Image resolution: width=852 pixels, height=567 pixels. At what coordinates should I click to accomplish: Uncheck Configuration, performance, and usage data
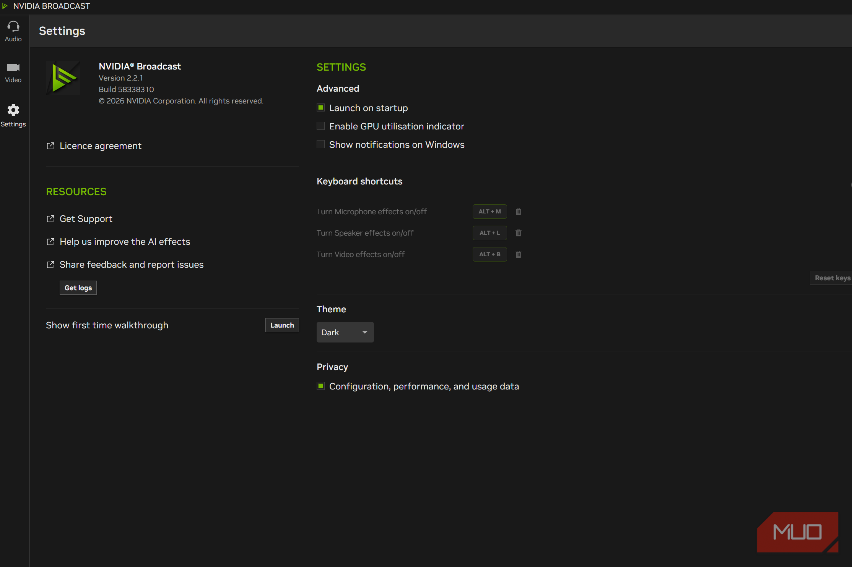[321, 386]
